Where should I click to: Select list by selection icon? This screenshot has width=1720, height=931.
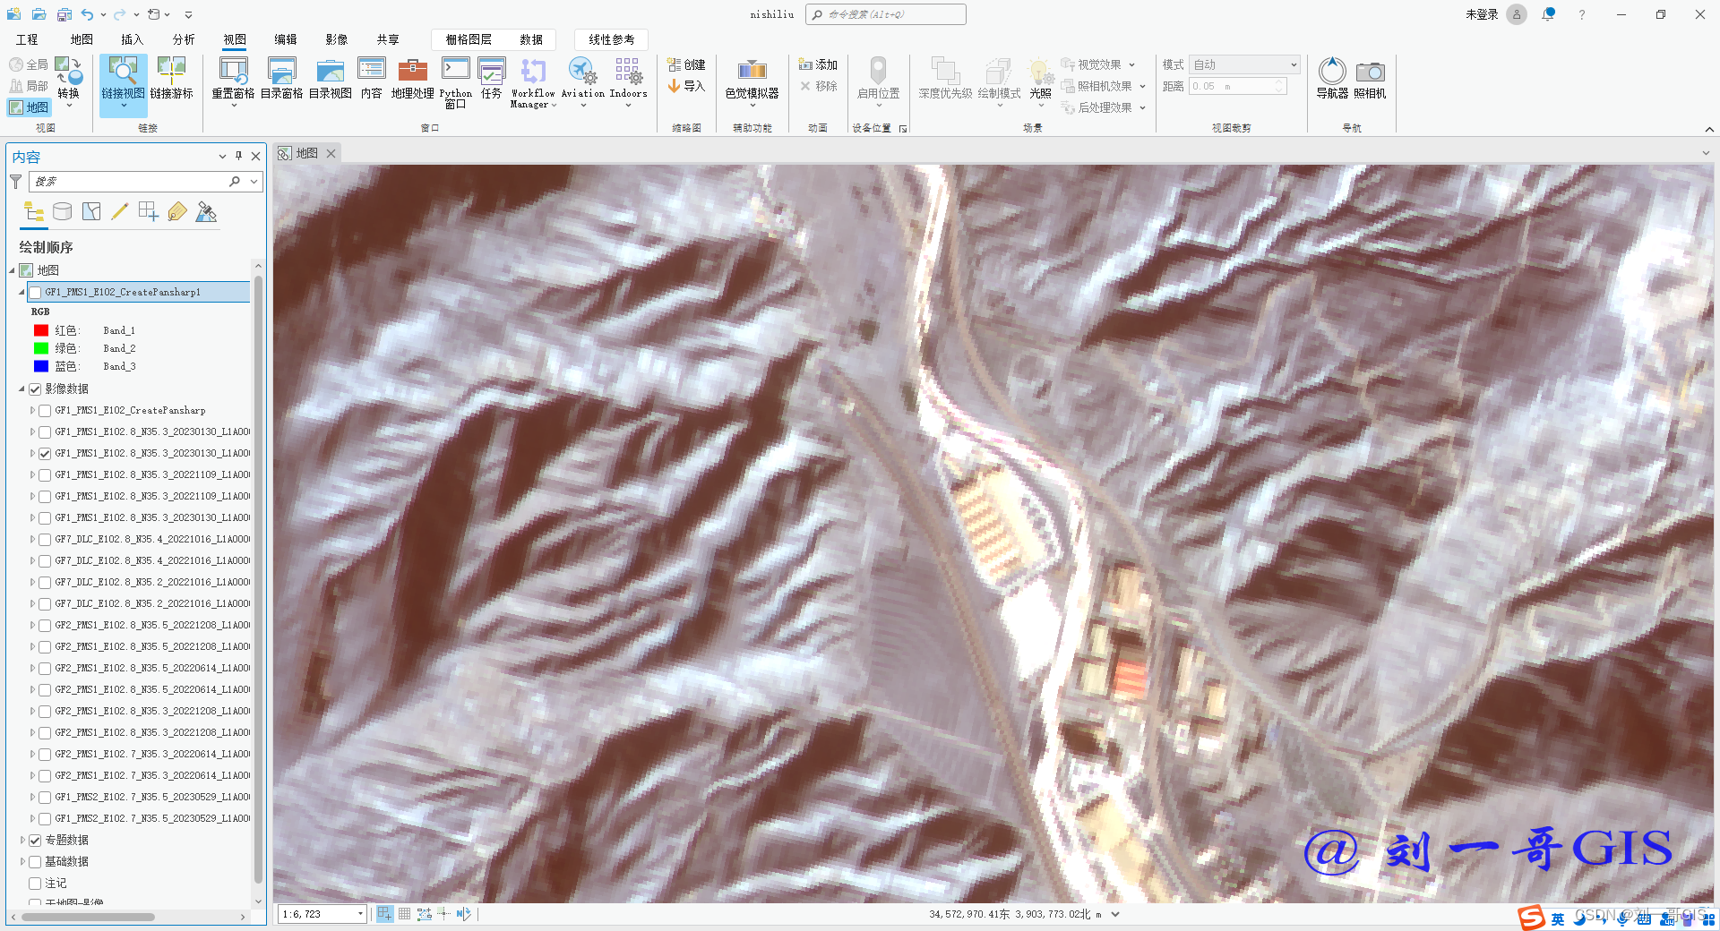point(91,212)
